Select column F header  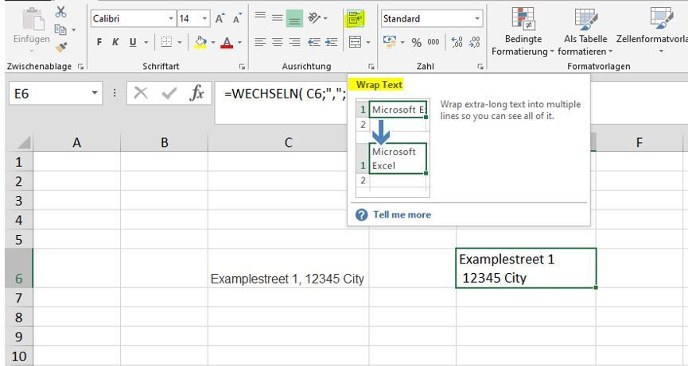pos(639,142)
